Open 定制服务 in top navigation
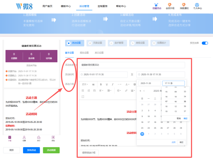Viewport: 213px width, 159px height. (x=102, y=6)
